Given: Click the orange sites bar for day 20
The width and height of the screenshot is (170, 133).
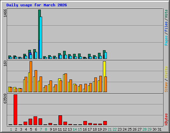Looking at the screenshot, I should click(x=106, y=84).
